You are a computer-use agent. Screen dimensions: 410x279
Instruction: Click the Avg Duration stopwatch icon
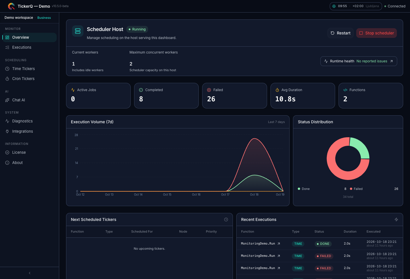(277, 90)
